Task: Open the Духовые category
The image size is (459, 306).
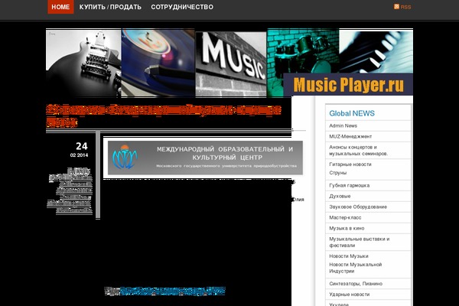Action: click(x=340, y=196)
